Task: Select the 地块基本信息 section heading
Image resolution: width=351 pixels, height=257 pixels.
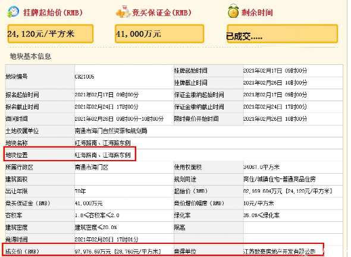Action: (x=30, y=57)
